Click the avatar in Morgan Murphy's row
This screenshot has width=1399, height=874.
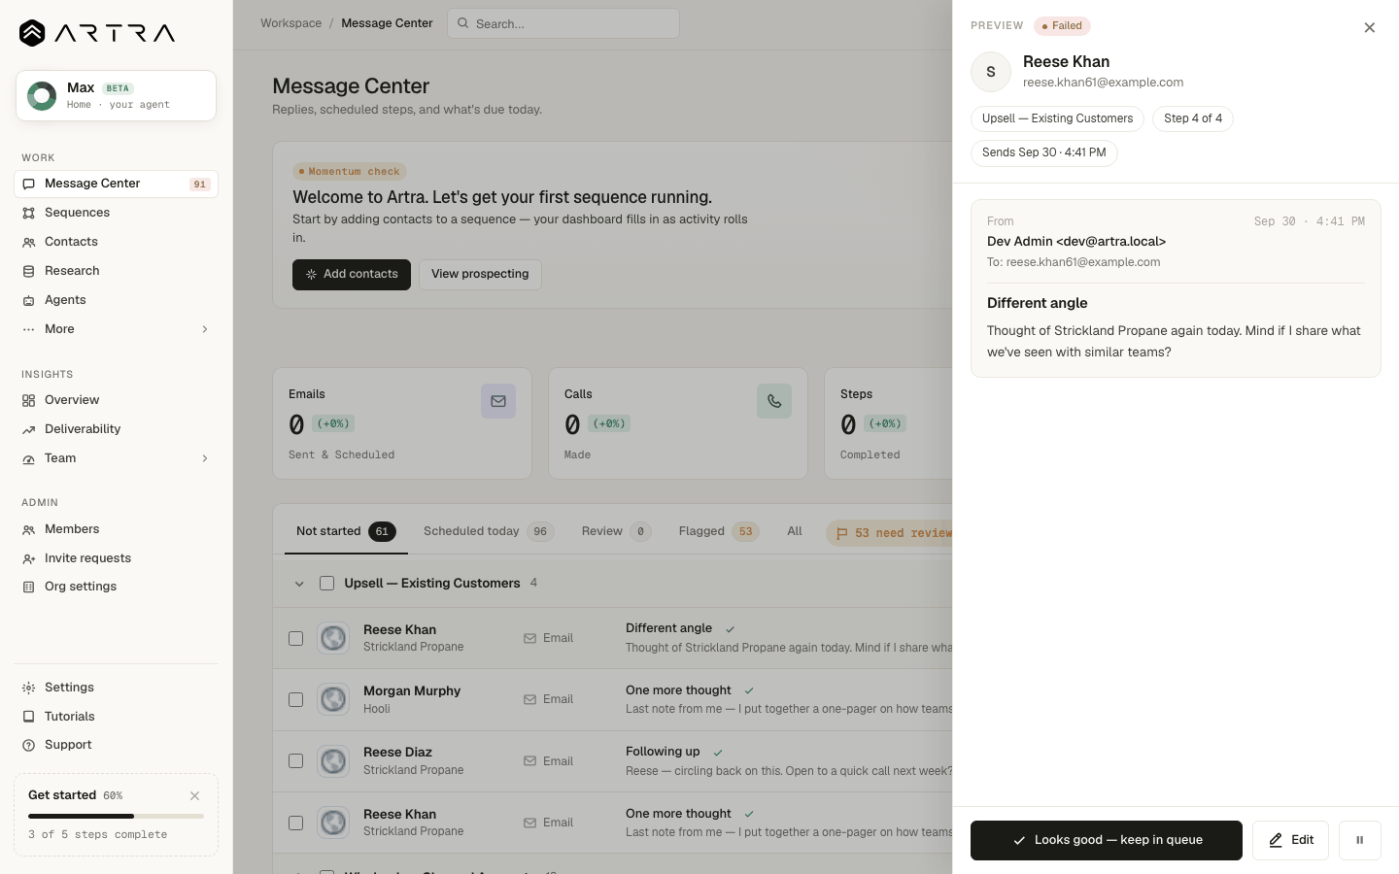coord(333,699)
